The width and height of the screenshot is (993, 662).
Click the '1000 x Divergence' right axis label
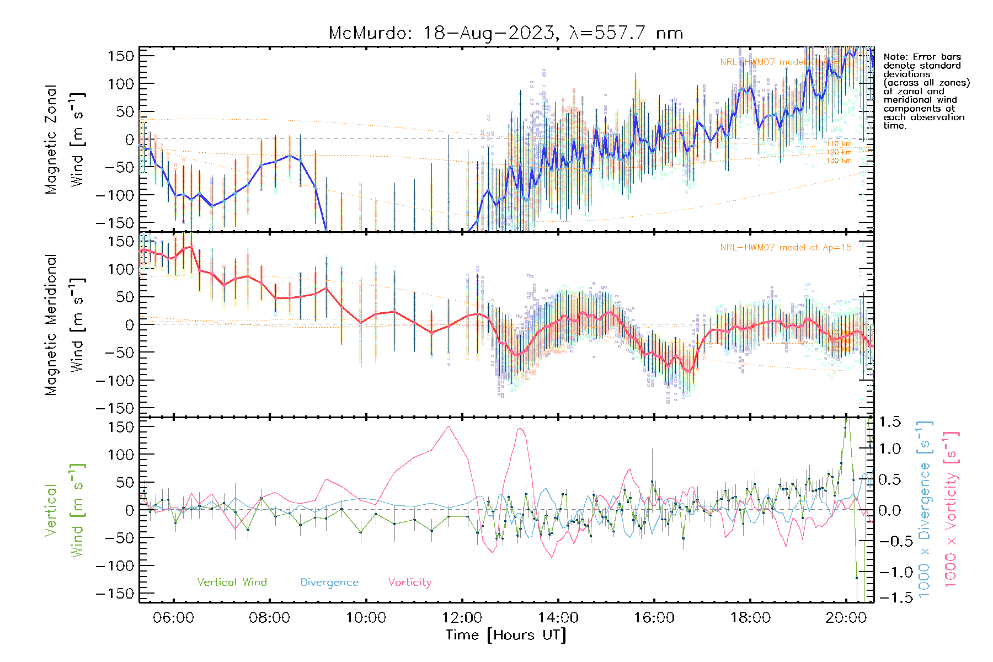tap(924, 509)
